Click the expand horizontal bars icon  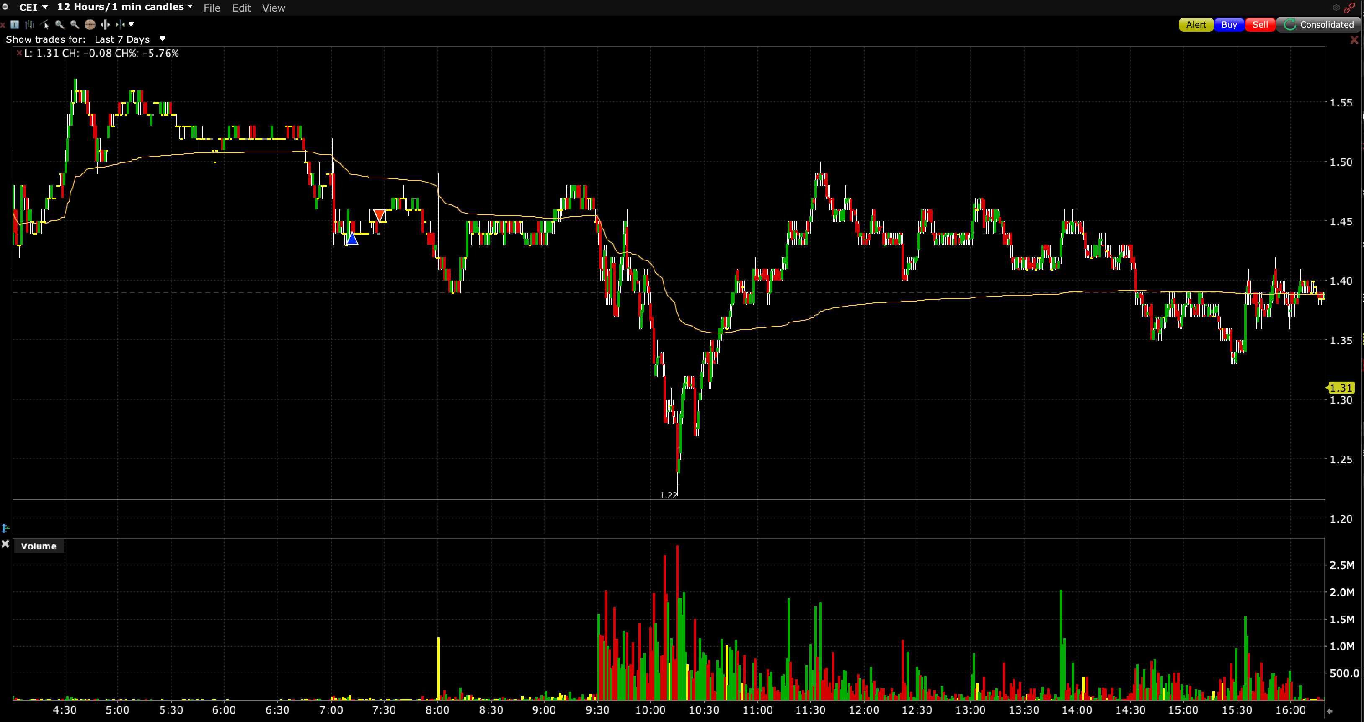(106, 24)
